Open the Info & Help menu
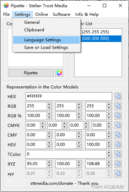The width and height of the screenshot is (129, 192). coord(87,14)
